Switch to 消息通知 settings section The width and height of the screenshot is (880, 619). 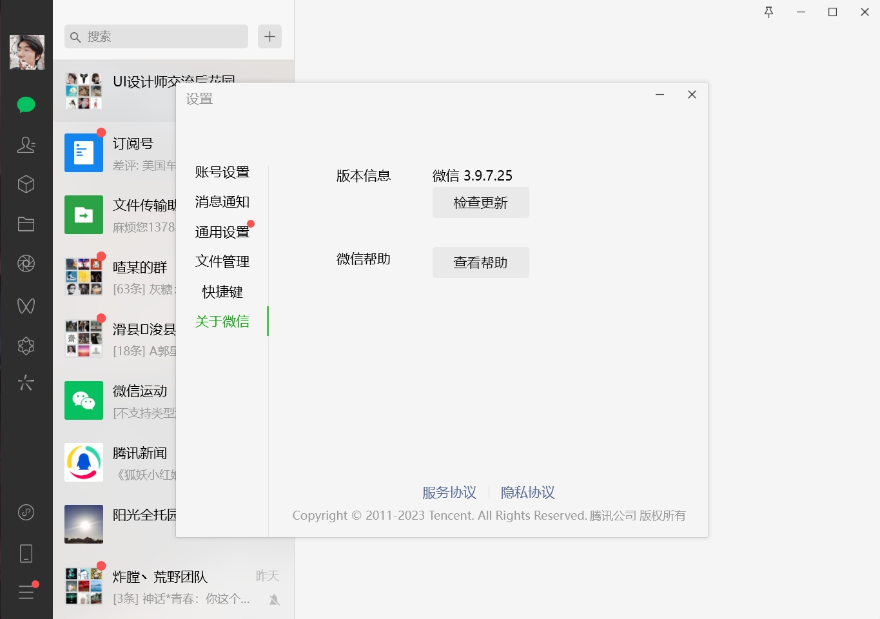pyautogui.click(x=222, y=202)
